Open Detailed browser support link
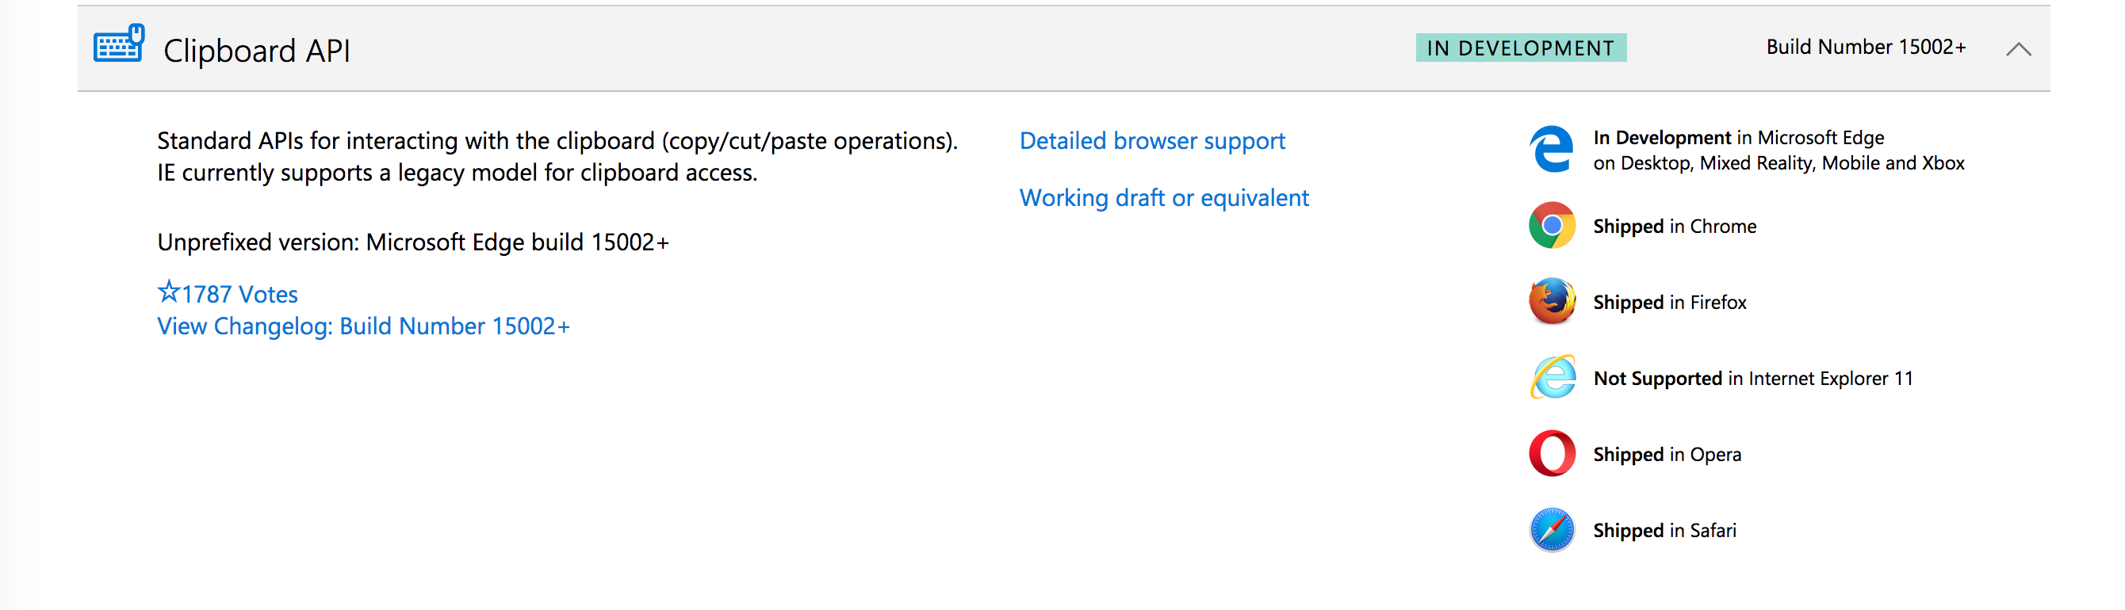2125x610 pixels. (x=1151, y=141)
